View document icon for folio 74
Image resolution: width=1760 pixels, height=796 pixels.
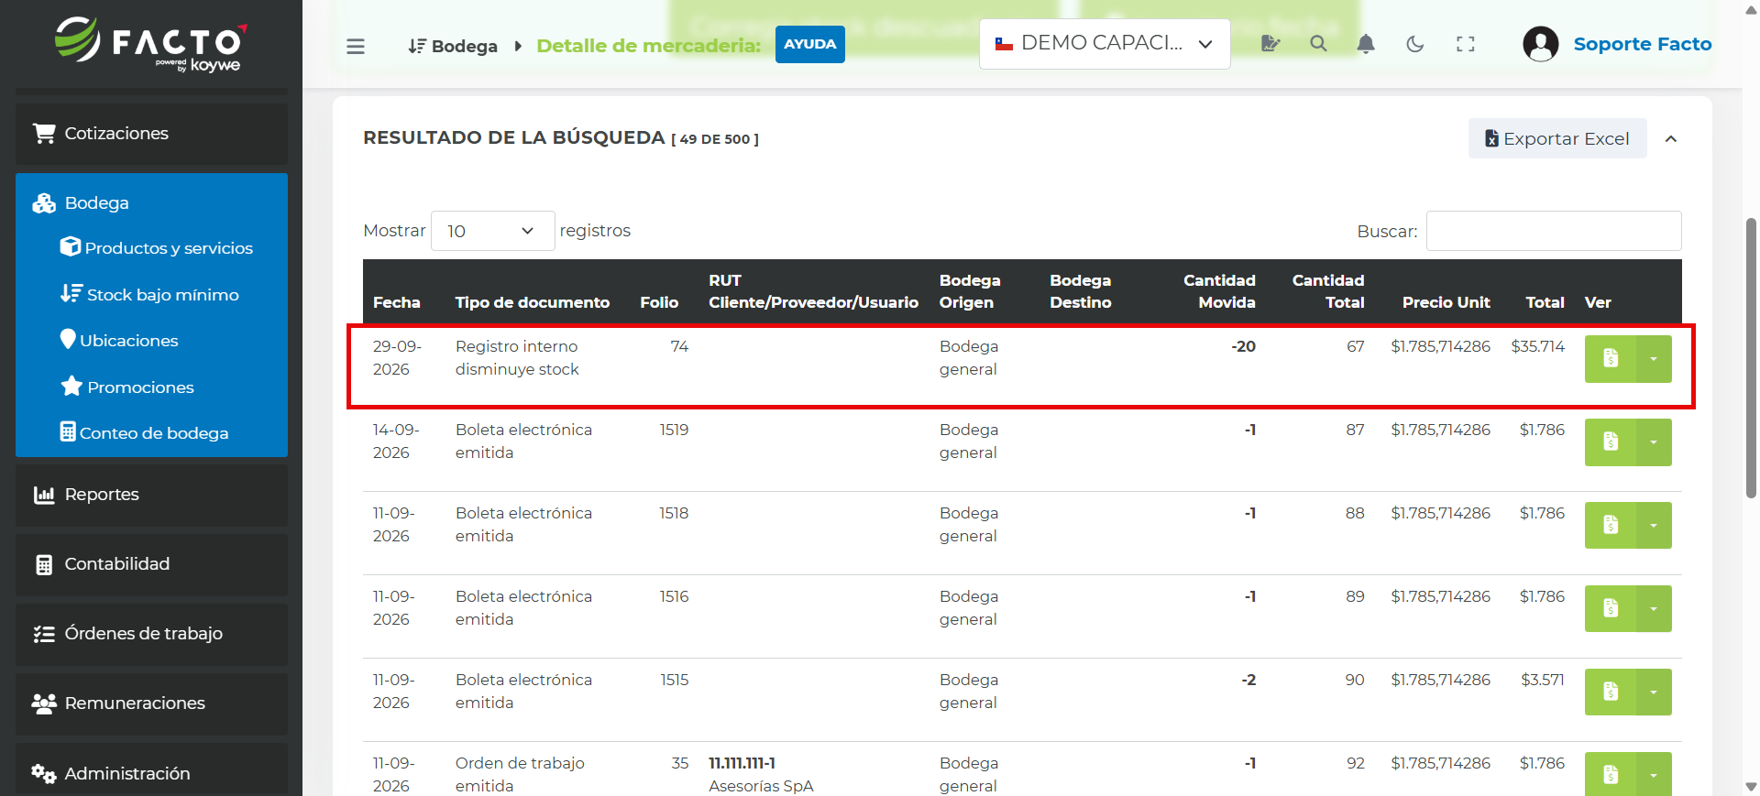(x=1611, y=359)
